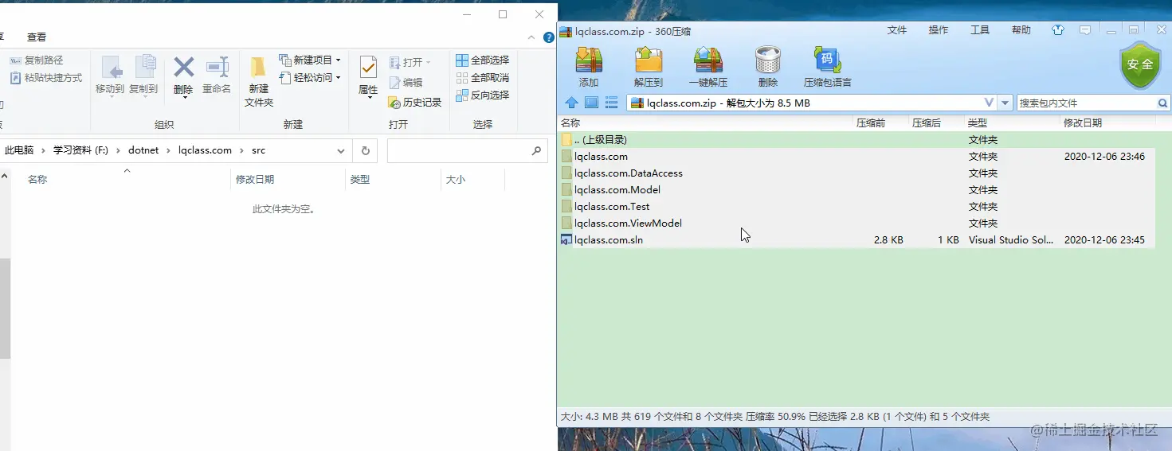Open the 工具 menu in 360压缩
Image resolution: width=1172 pixels, height=451 pixels.
[x=980, y=30]
